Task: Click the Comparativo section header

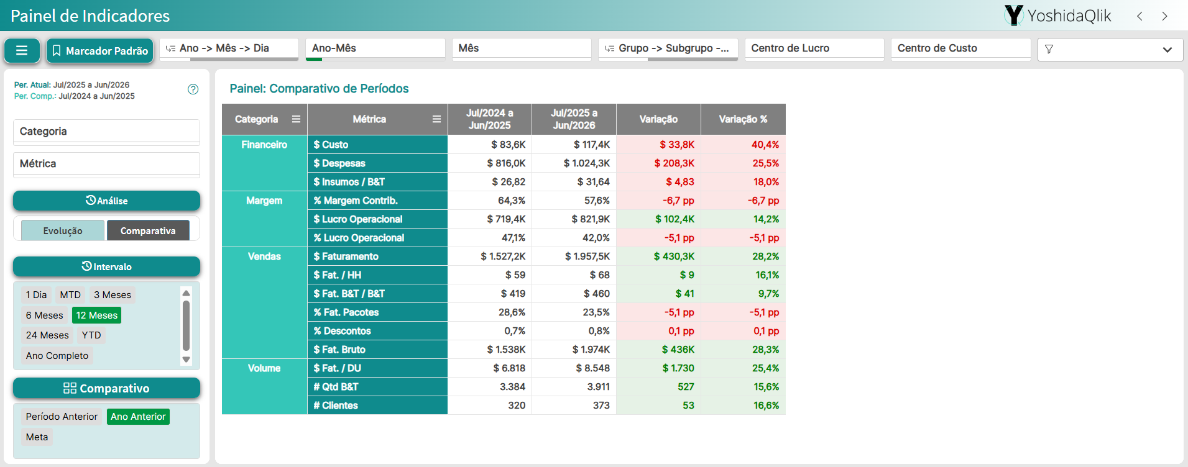Action: click(x=106, y=388)
